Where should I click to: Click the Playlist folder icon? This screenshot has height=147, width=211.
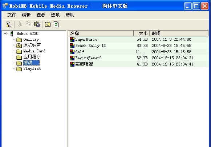click(19, 69)
